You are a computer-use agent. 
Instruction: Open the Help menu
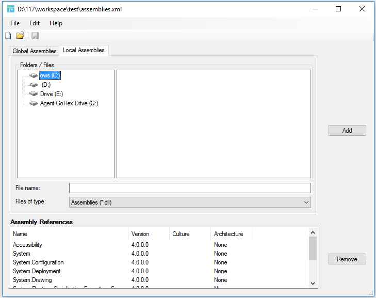pyautogui.click(x=56, y=23)
